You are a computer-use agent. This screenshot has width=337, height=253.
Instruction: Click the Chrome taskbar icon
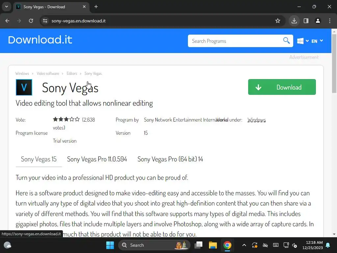coord(227,245)
